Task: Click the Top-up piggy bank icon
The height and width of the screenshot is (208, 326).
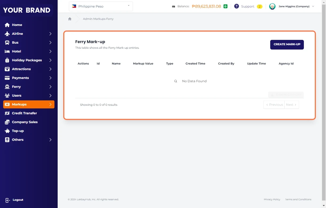Action: click(x=7, y=131)
